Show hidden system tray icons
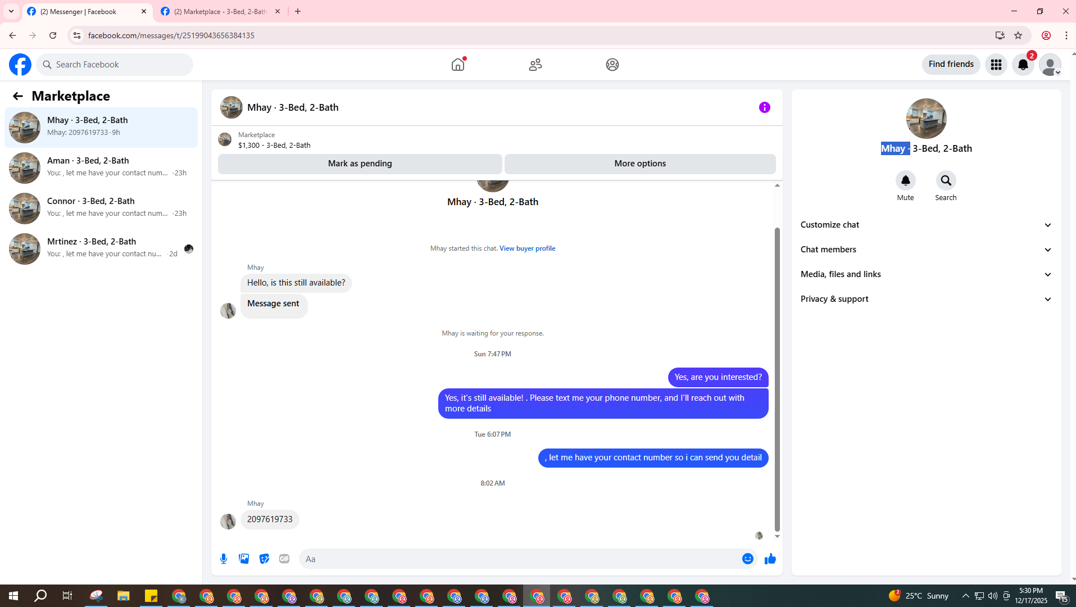 [x=965, y=596]
